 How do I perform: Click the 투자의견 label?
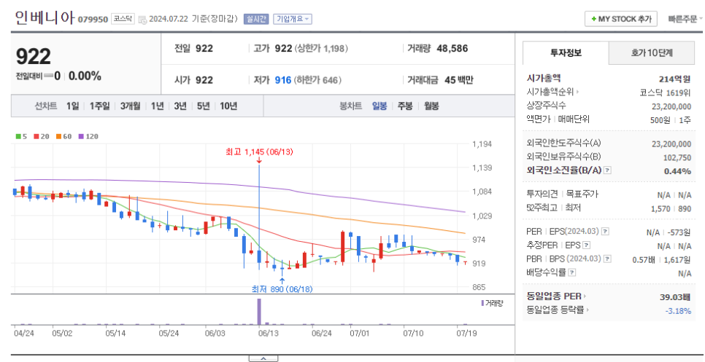tap(542, 194)
